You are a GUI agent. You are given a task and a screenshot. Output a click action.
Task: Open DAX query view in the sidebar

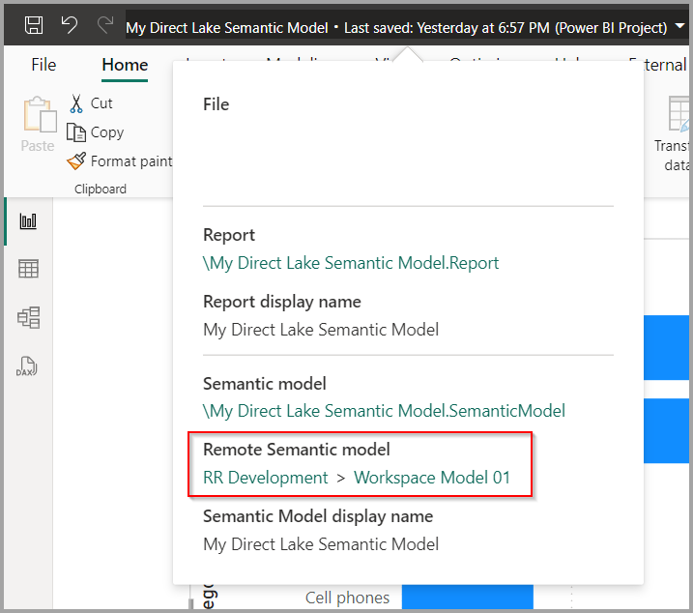[x=27, y=366]
